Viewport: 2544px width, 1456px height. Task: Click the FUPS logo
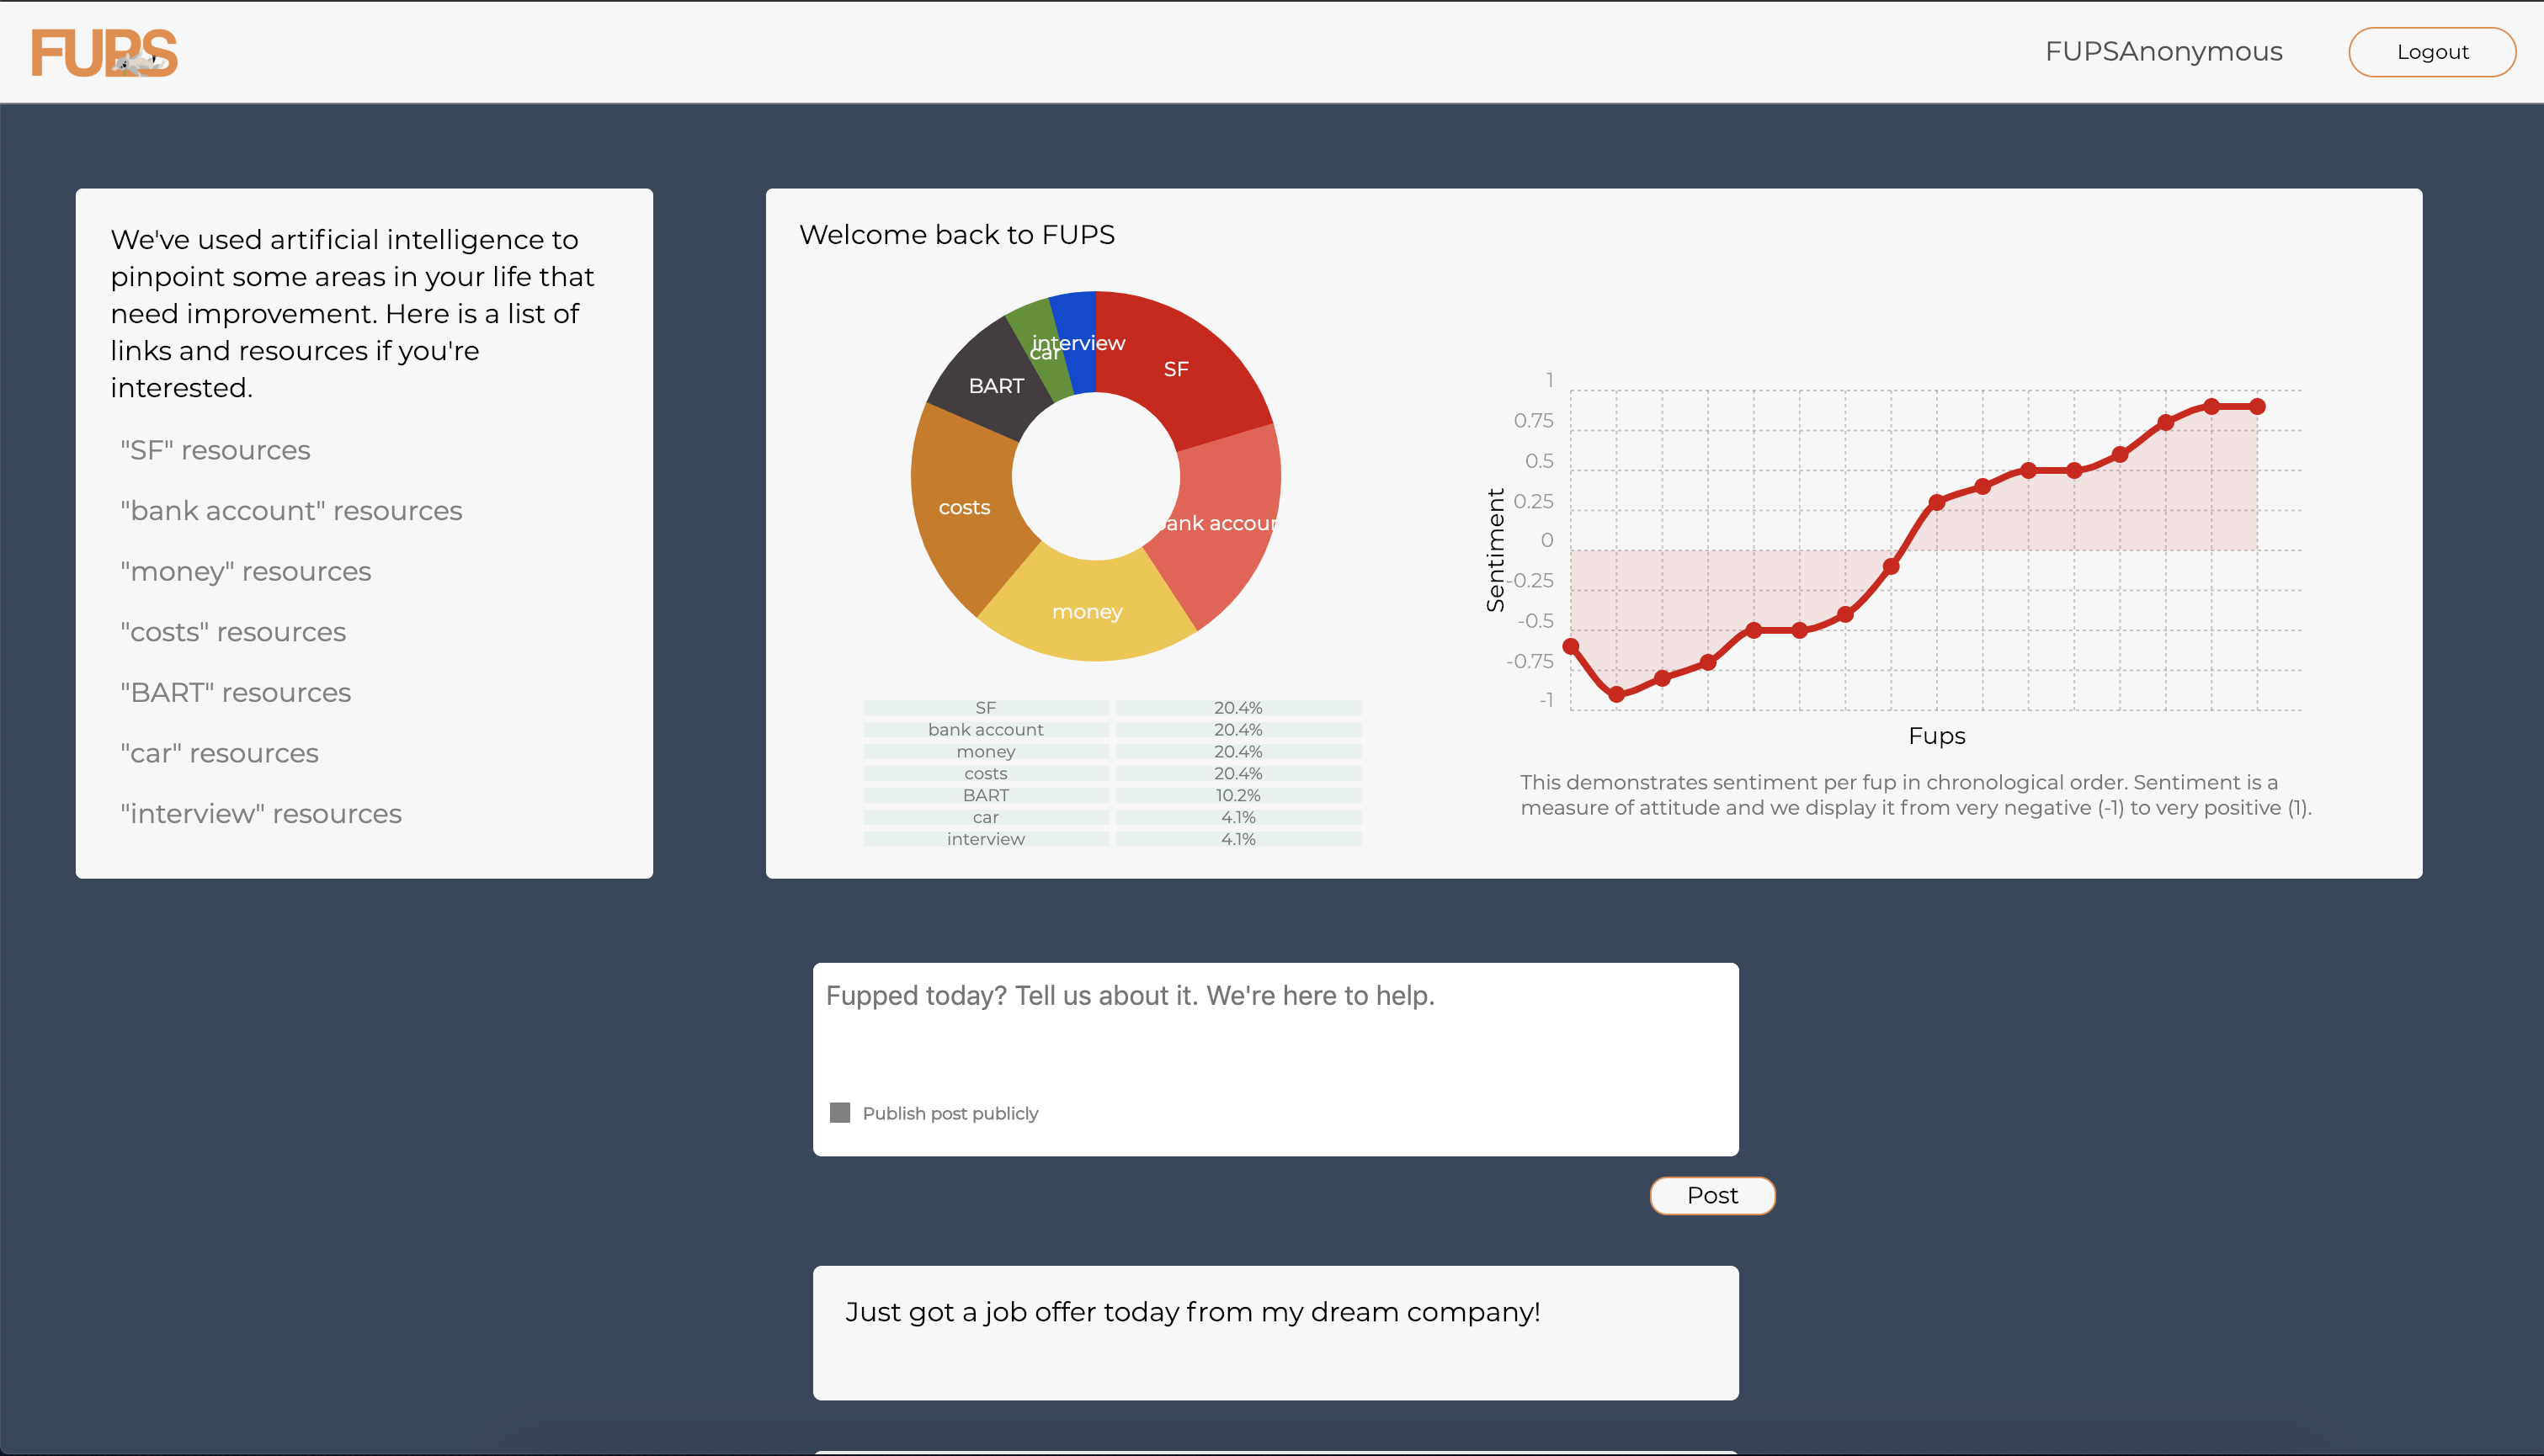pyautogui.click(x=104, y=53)
